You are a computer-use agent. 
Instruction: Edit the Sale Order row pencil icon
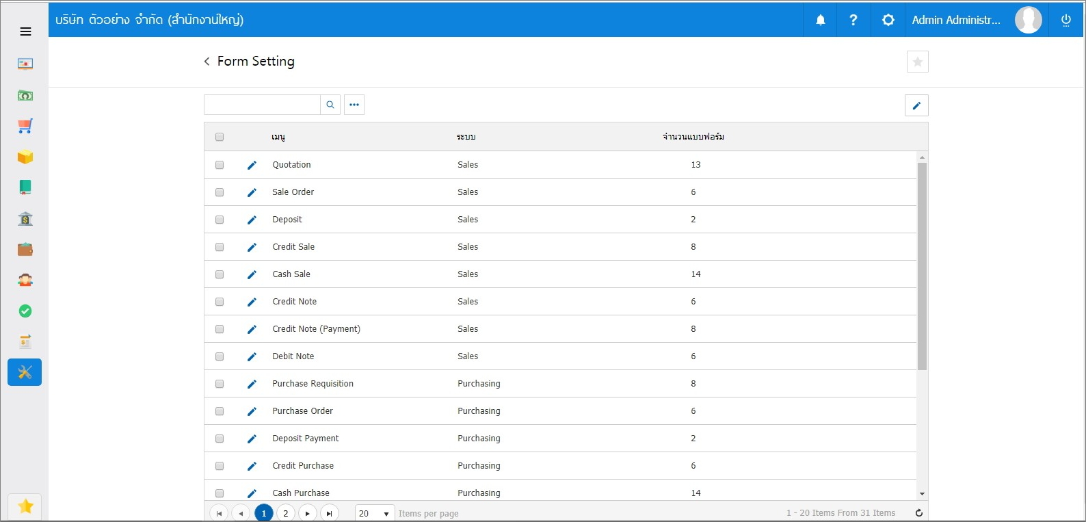point(252,192)
